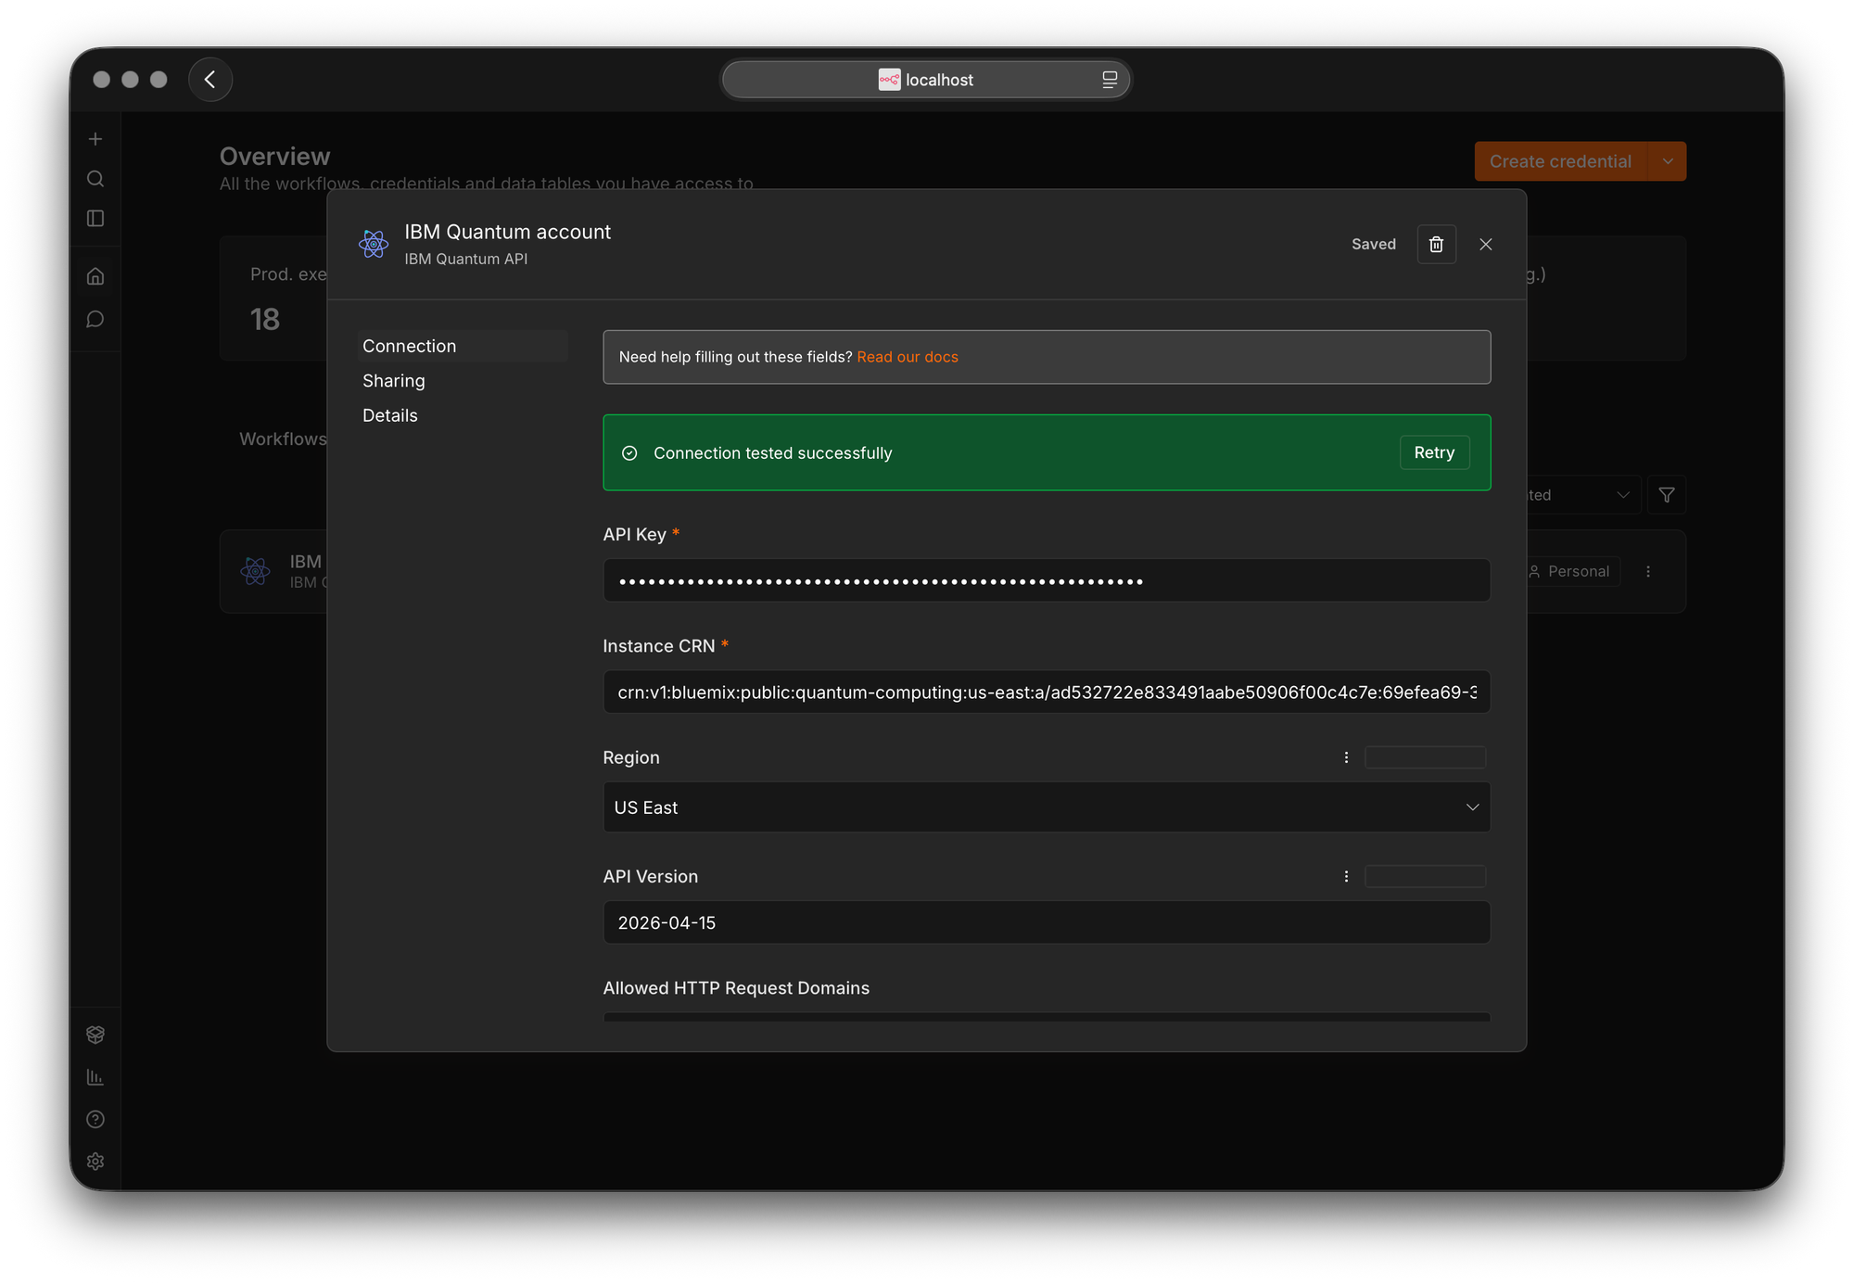Open the chat bubble icon in sidebar
The width and height of the screenshot is (1854, 1283).
pos(95,320)
